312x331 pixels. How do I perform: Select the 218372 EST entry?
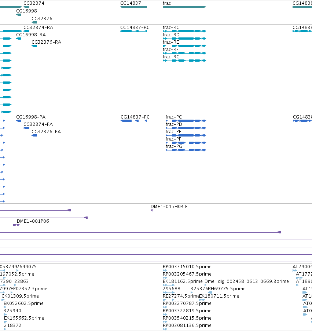[x=5, y=329]
